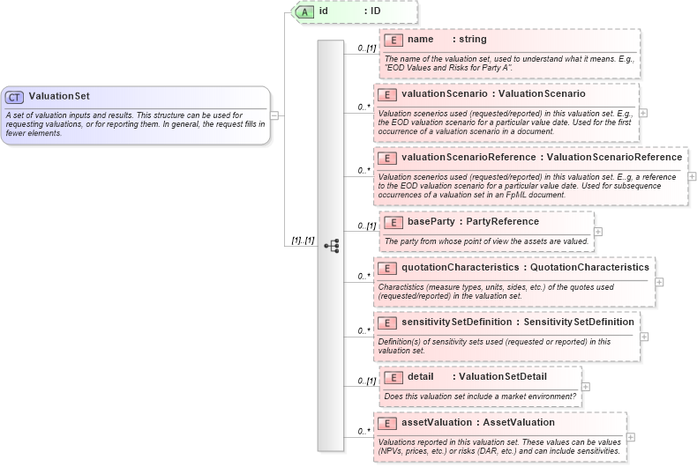Click the quotationCharacteristics description text
697x467 pixels.
coord(496,292)
